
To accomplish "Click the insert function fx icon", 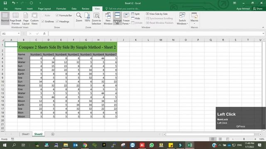I will point(44,34).
